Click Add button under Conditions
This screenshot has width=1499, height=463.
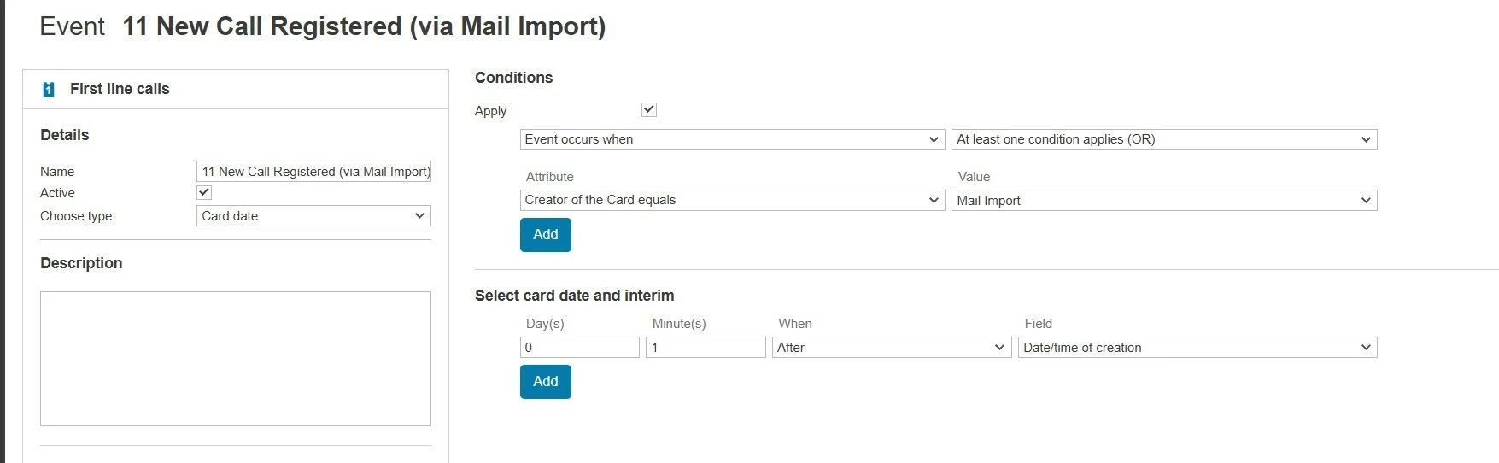[545, 235]
